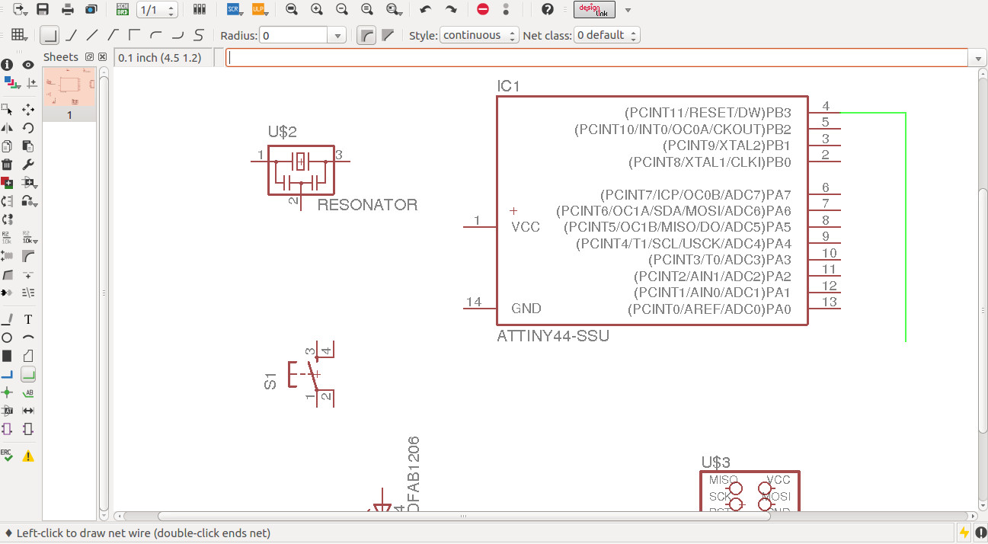The image size is (988, 544).
Task: Click the Radius value field
Action: coord(294,36)
